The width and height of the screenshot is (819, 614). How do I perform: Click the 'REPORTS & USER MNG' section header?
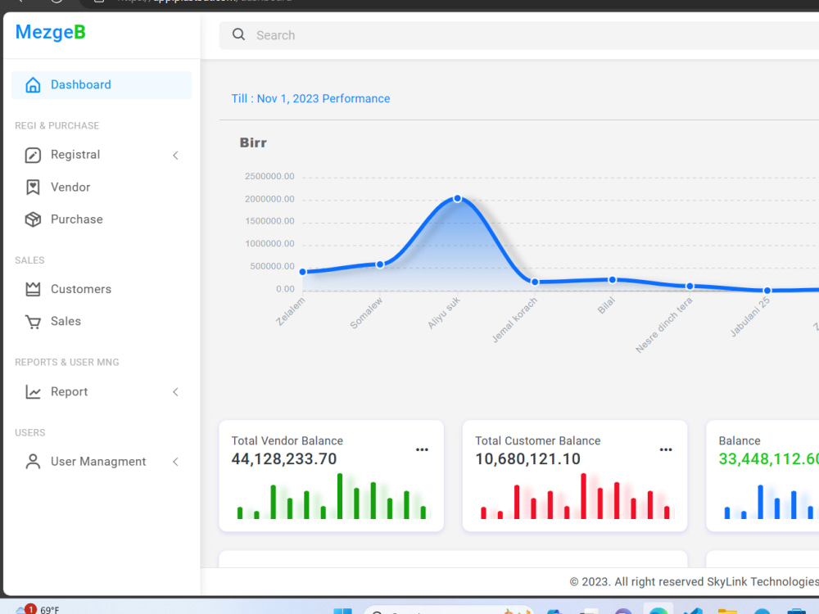67,363
